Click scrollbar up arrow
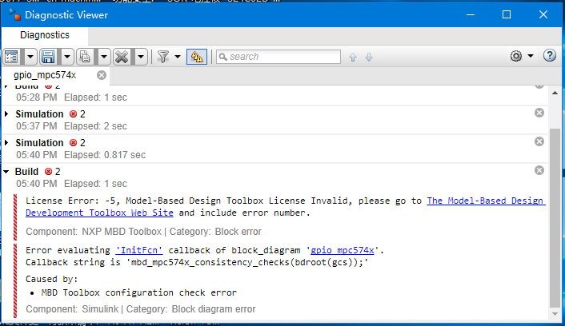565x326 pixels. 555,93
